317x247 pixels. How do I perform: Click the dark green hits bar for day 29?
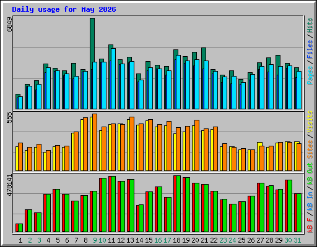[x=278, y=61]
